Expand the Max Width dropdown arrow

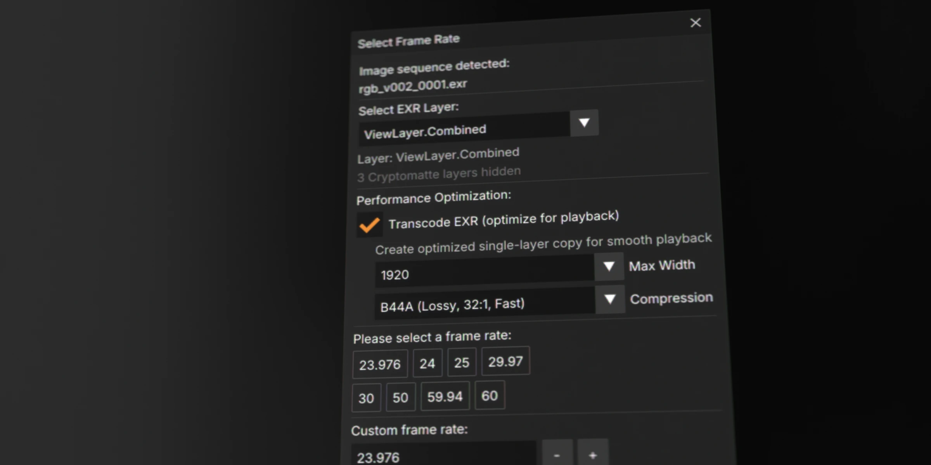click(609, 267)
